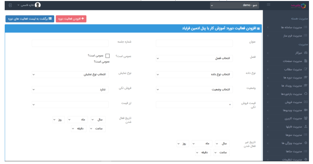
Task: Select روز in تاریخ فعال شدن
Action: [x=59, y=120]
